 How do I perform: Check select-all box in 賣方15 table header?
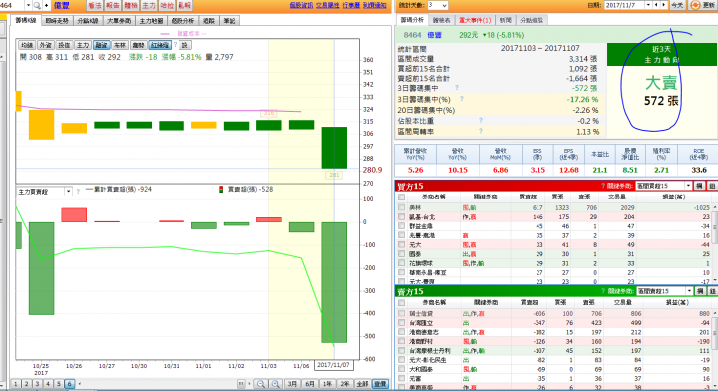point(402,302)
